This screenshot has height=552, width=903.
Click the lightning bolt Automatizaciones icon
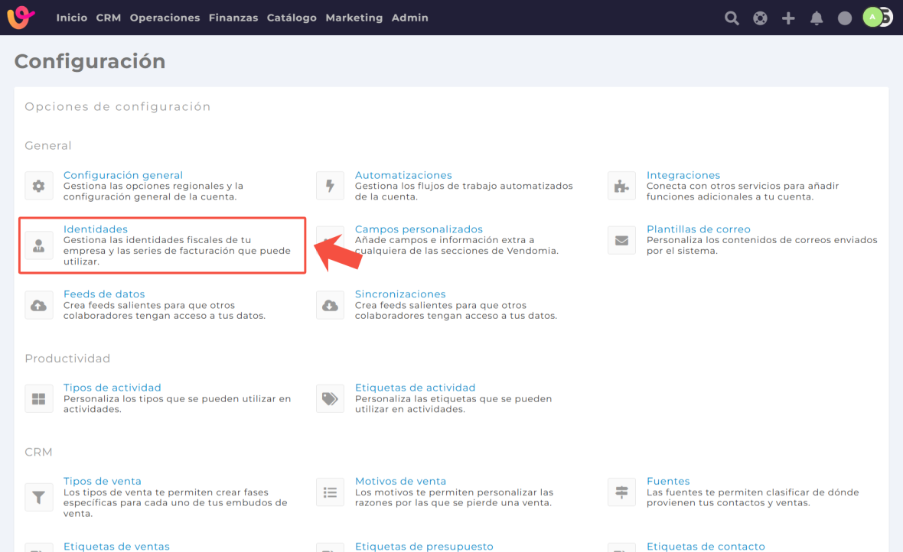click(330, 186)
